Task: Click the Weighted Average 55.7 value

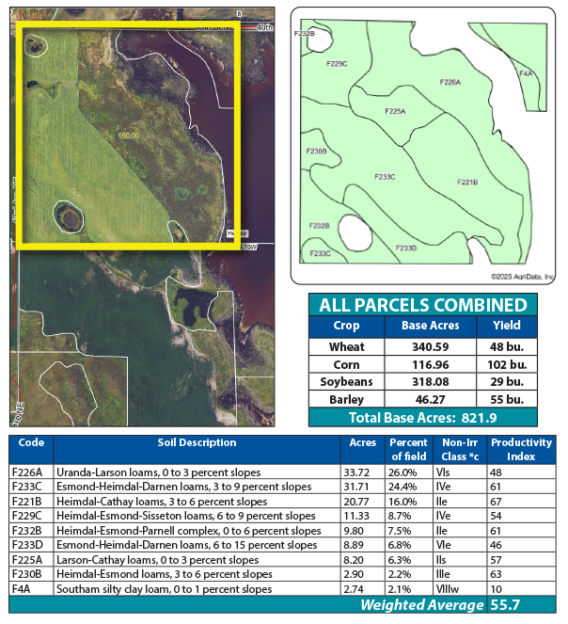Action: pos(504,605)
